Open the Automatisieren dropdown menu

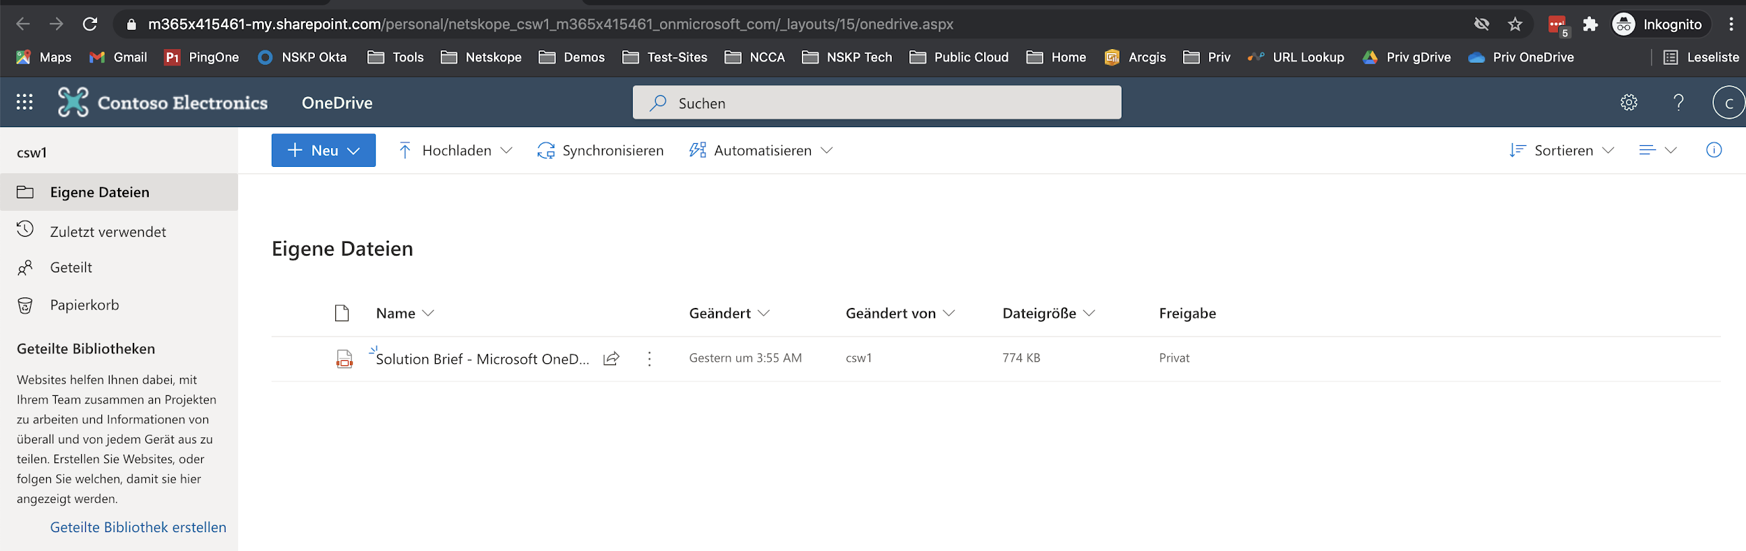[x=761, y=150]
